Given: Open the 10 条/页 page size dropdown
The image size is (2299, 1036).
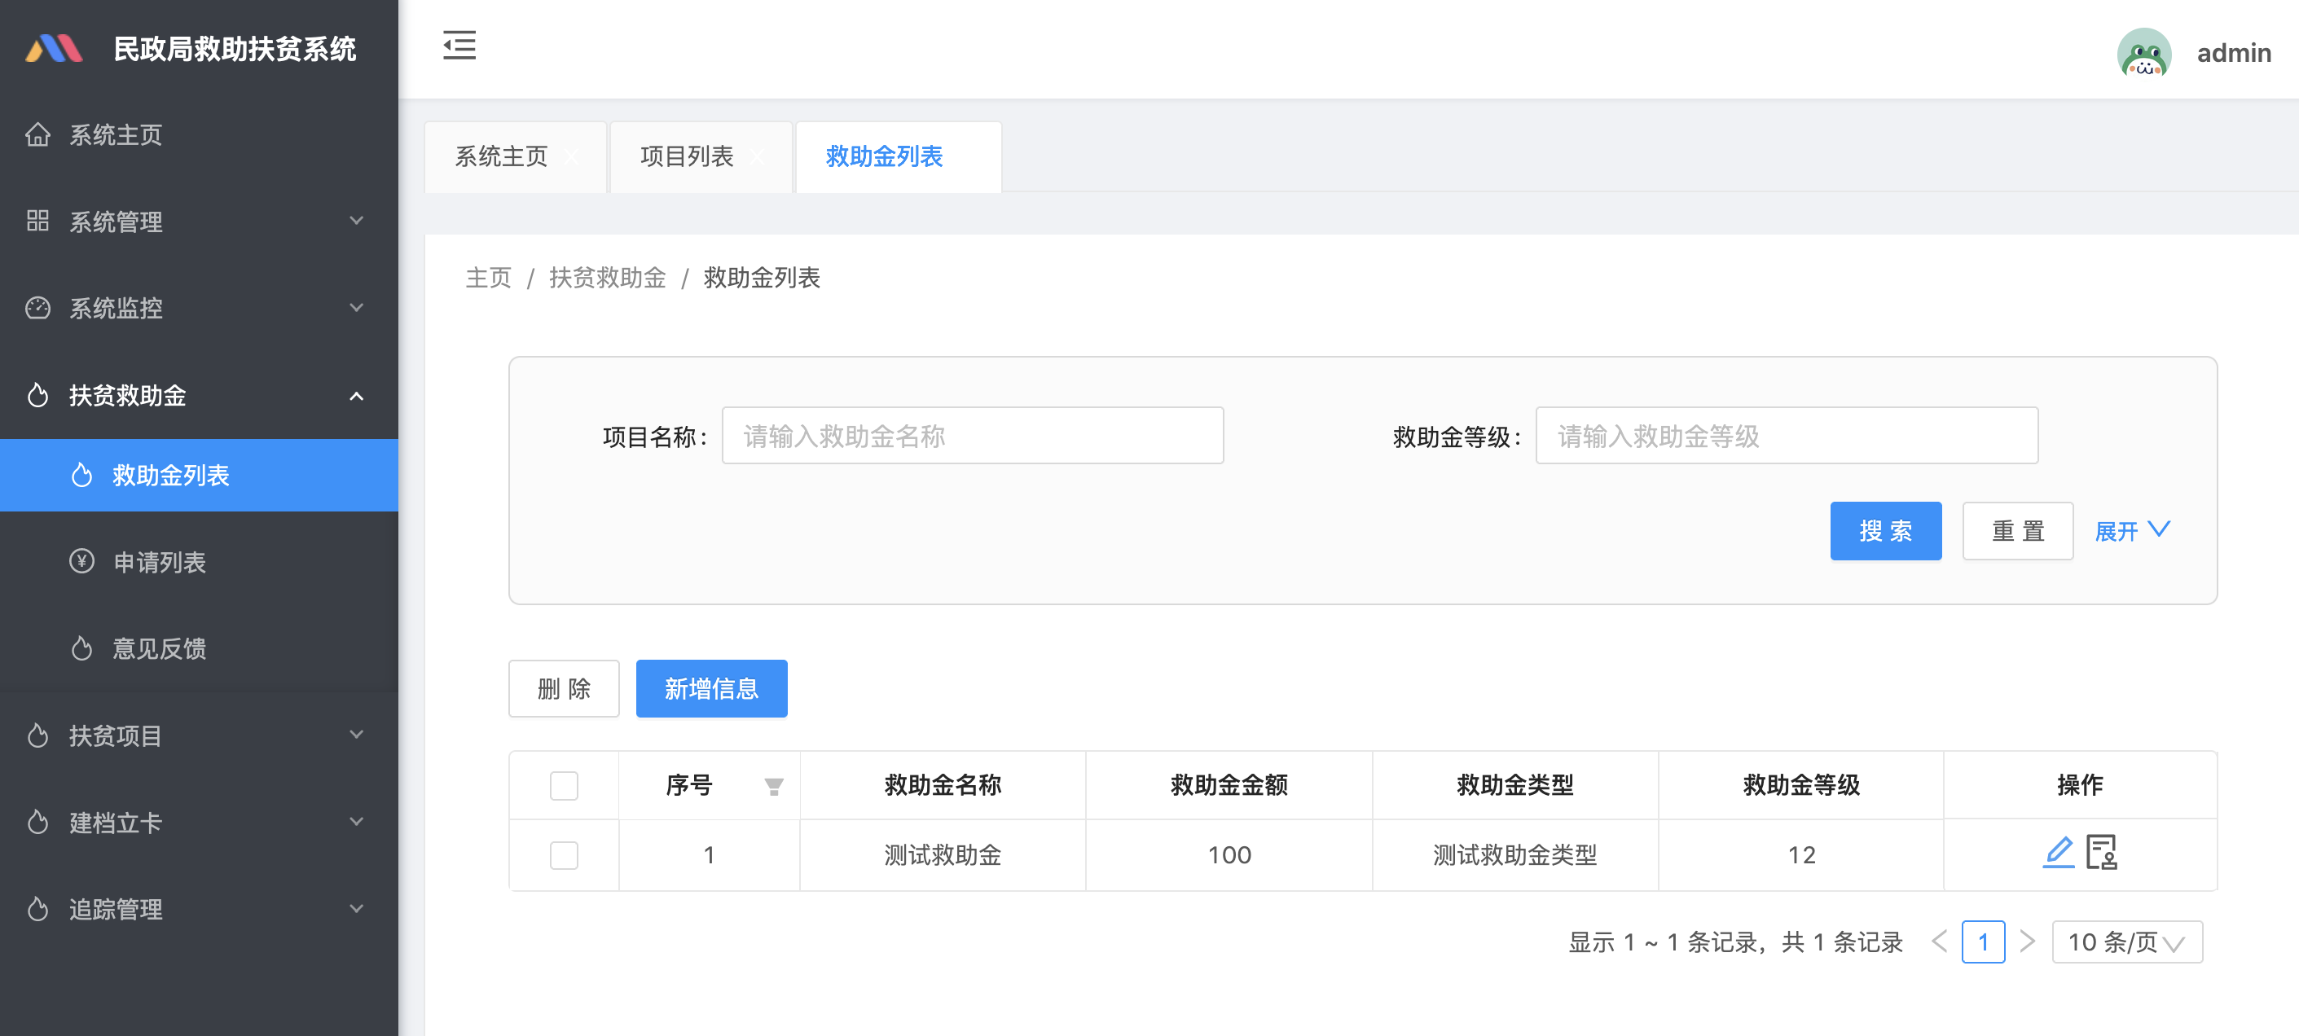Looking at the screenshot, I should pos(2127,942).
